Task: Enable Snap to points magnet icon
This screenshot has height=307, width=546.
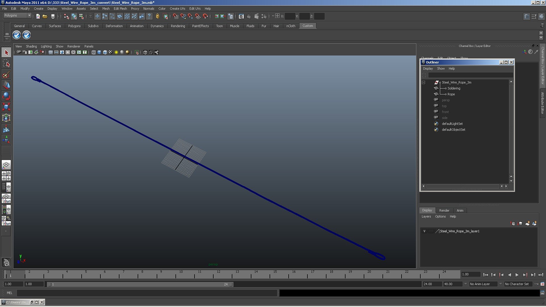Action: (x=190, y=16)
